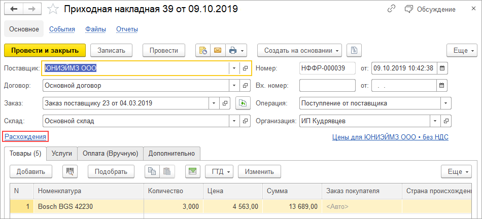The width and height of the screenshot is (482, 219).
Task: Click the barcode scan icon button
Action: pyautogui.click(x=70, y=171)
